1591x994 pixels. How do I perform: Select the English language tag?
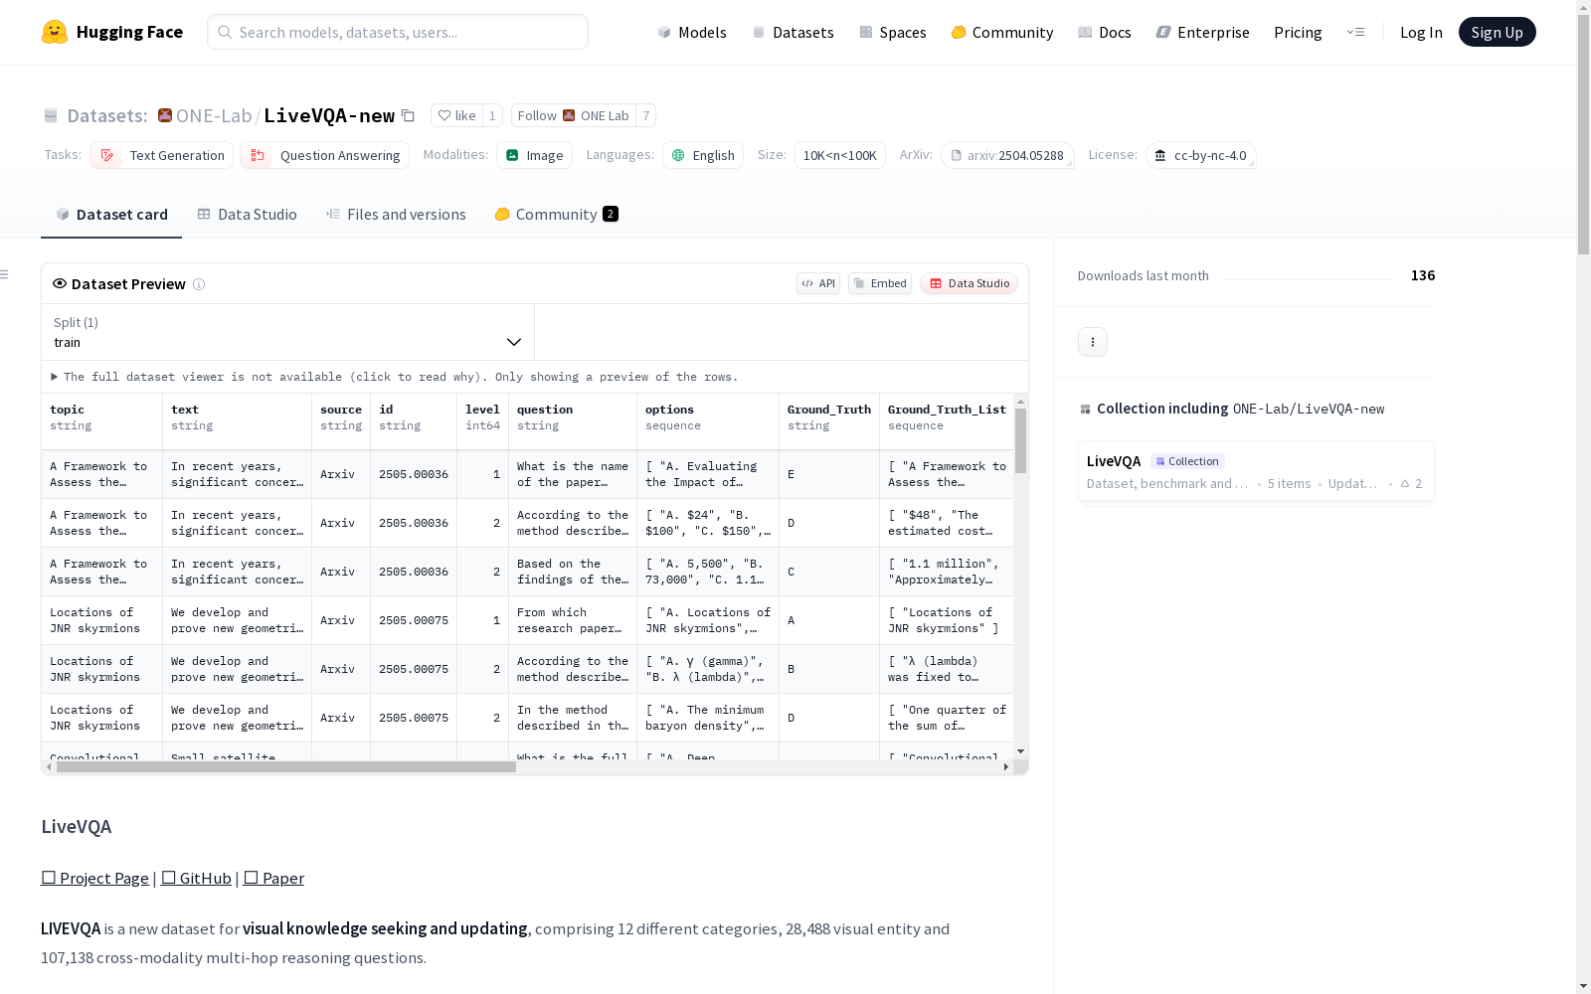703,155
